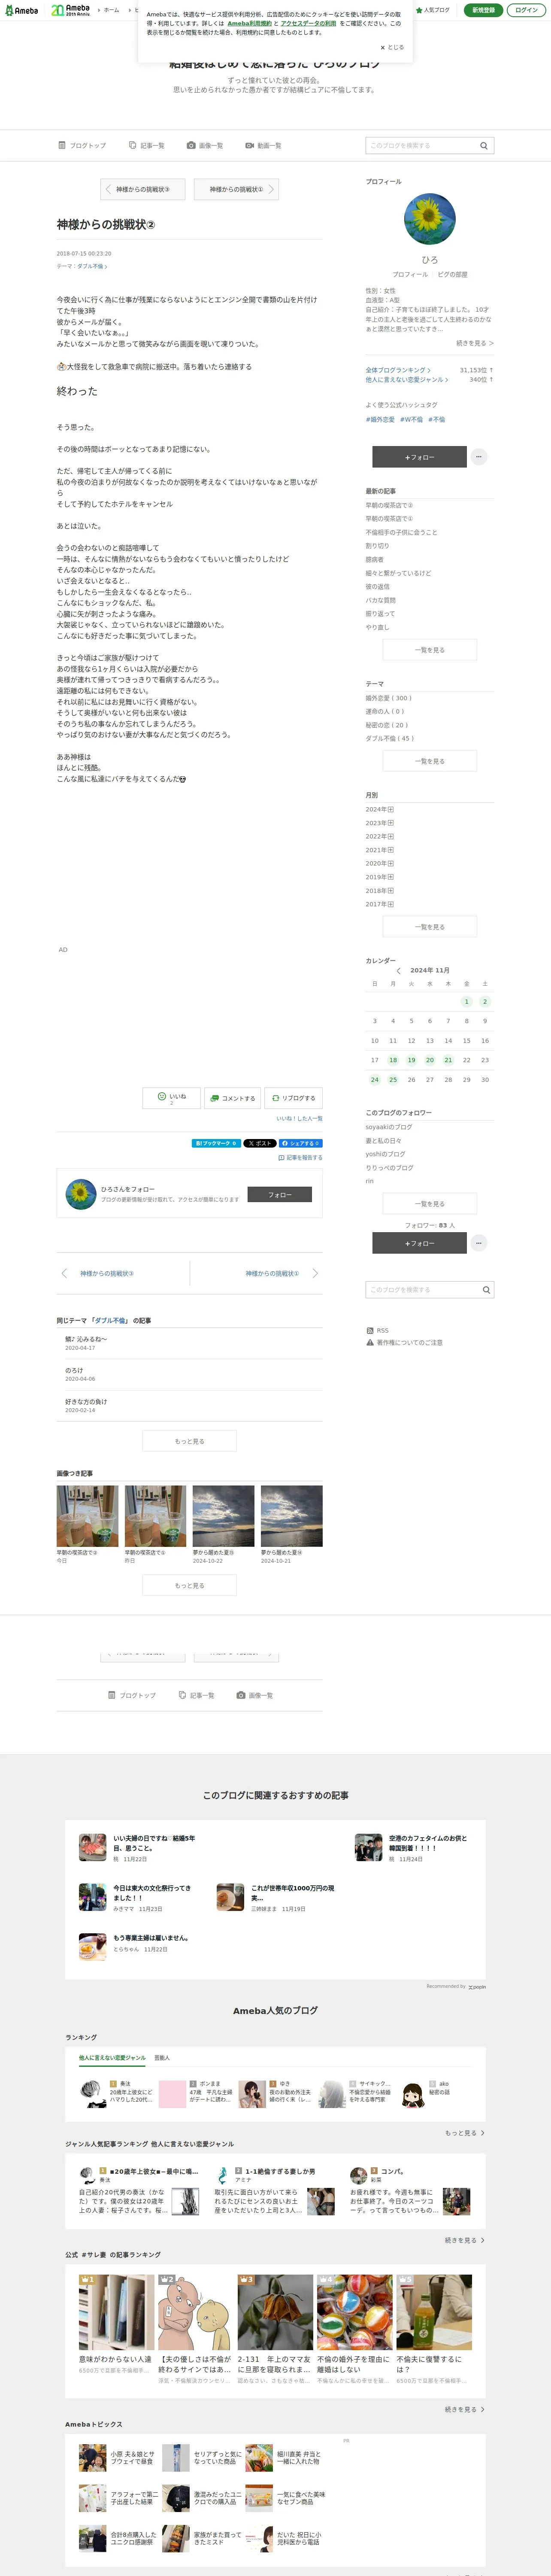
Task: Click the コメントする button
Action: coord(232,1098)
